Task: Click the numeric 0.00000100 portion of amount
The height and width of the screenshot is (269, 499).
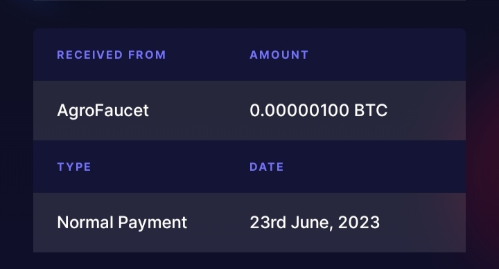Action: click(x=299, y=111)
